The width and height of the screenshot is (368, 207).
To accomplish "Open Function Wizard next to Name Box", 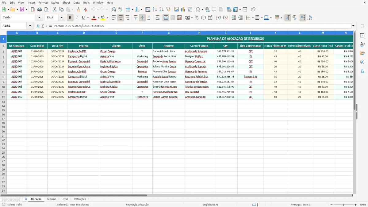I will pos(38,26).
